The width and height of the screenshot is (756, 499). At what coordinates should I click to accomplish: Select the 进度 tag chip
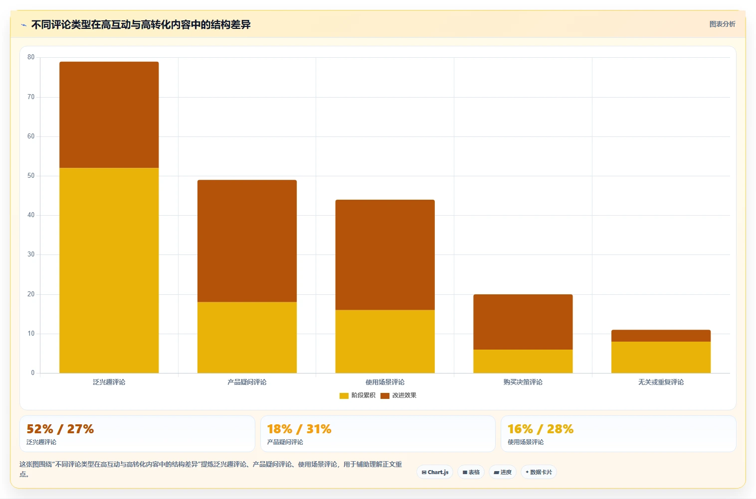pos(503,472)
